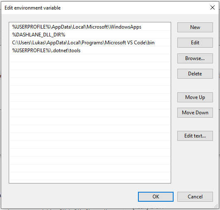
Task: Open the Edit text... view
Action: 195,136
